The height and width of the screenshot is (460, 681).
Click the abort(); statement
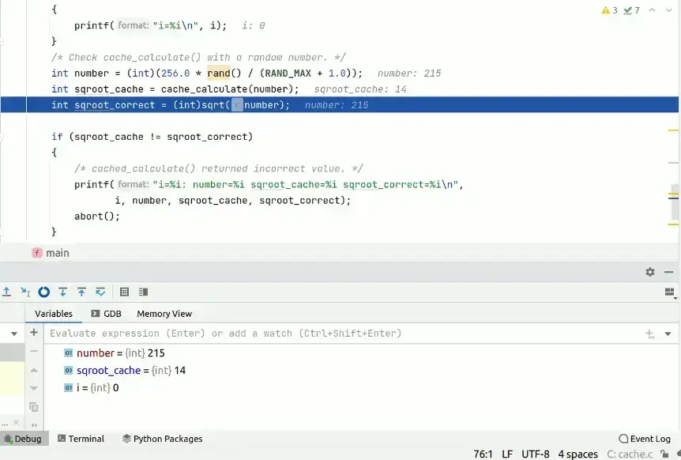coord(97,216)
